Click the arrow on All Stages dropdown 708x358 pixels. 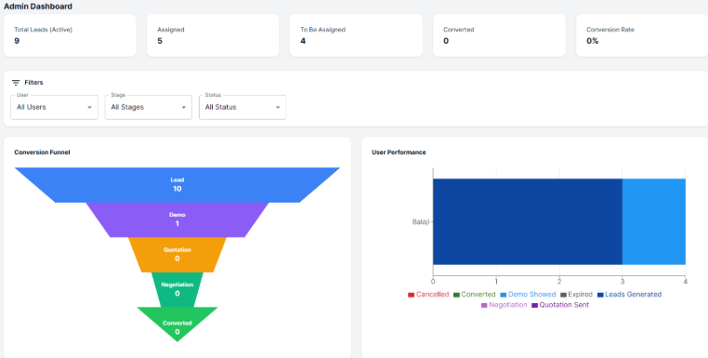(184, 108)
